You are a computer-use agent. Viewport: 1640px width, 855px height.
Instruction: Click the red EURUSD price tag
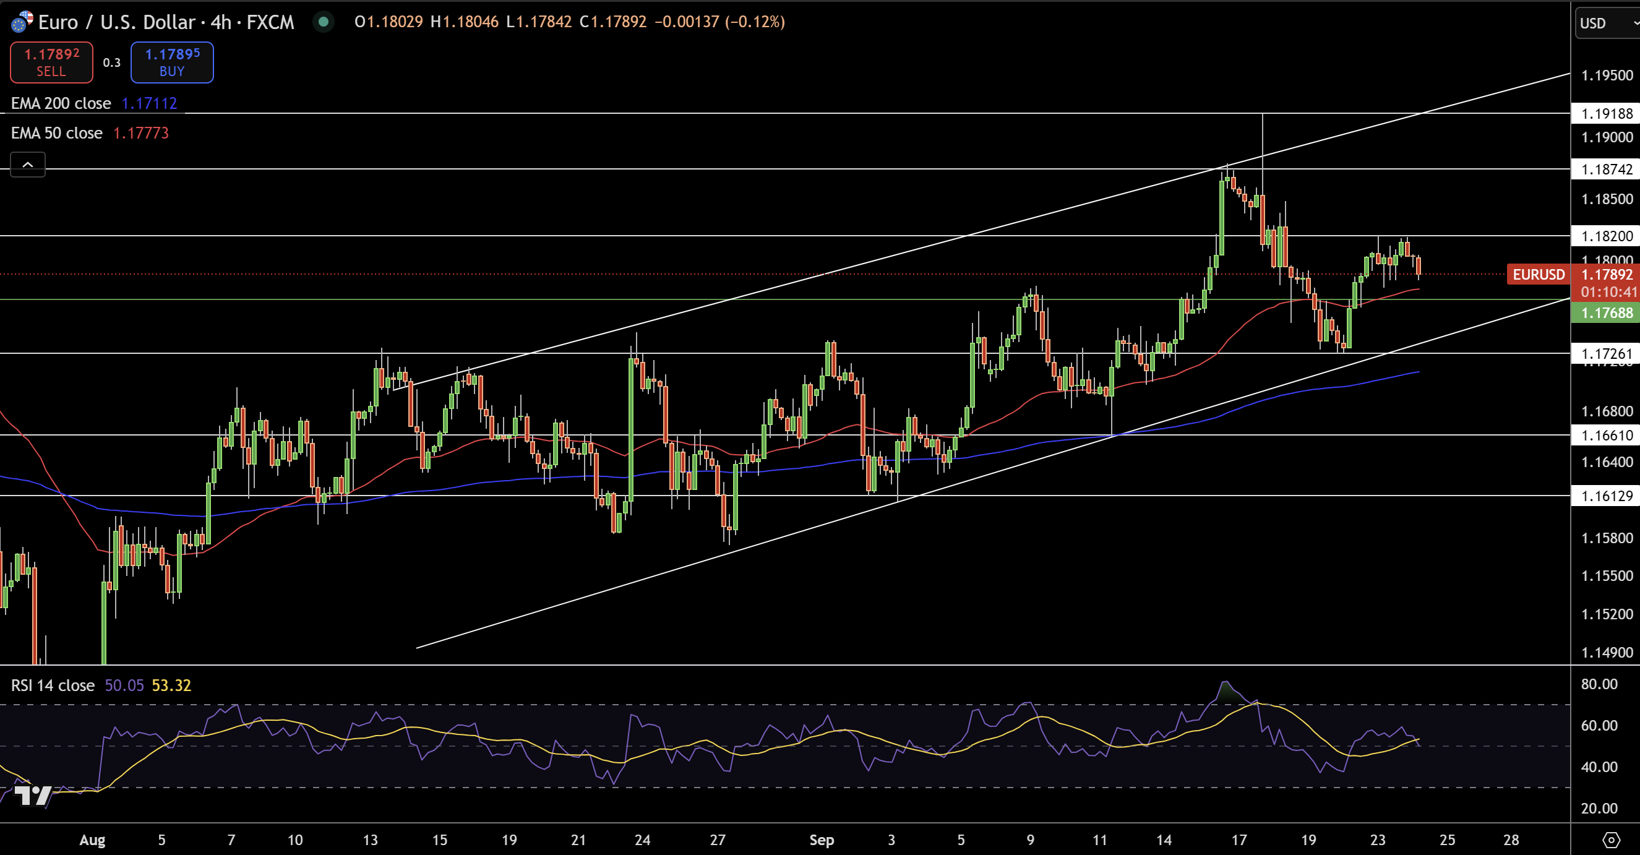point(1538,275)
